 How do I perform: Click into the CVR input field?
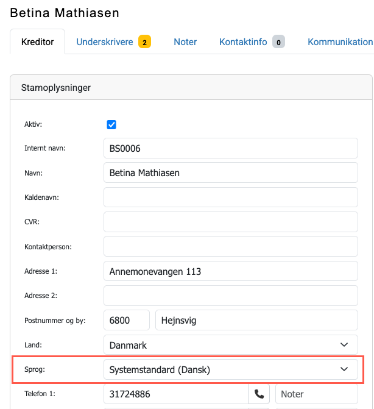coord(231,222)
